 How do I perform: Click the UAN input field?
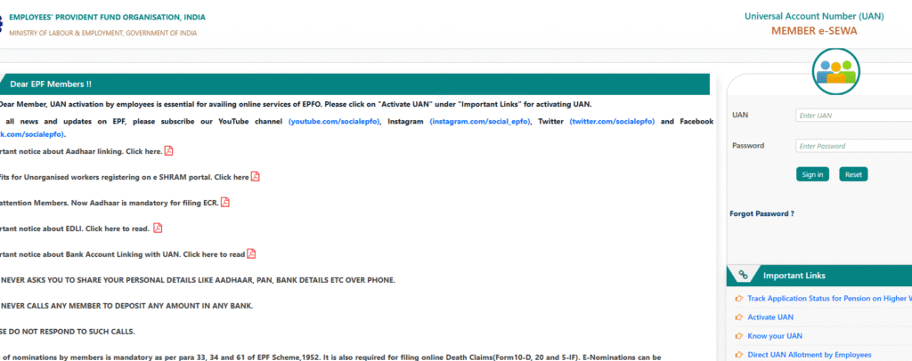coord(852,116)
